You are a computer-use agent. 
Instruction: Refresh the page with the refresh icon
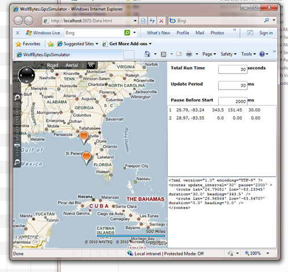[152, 20]
